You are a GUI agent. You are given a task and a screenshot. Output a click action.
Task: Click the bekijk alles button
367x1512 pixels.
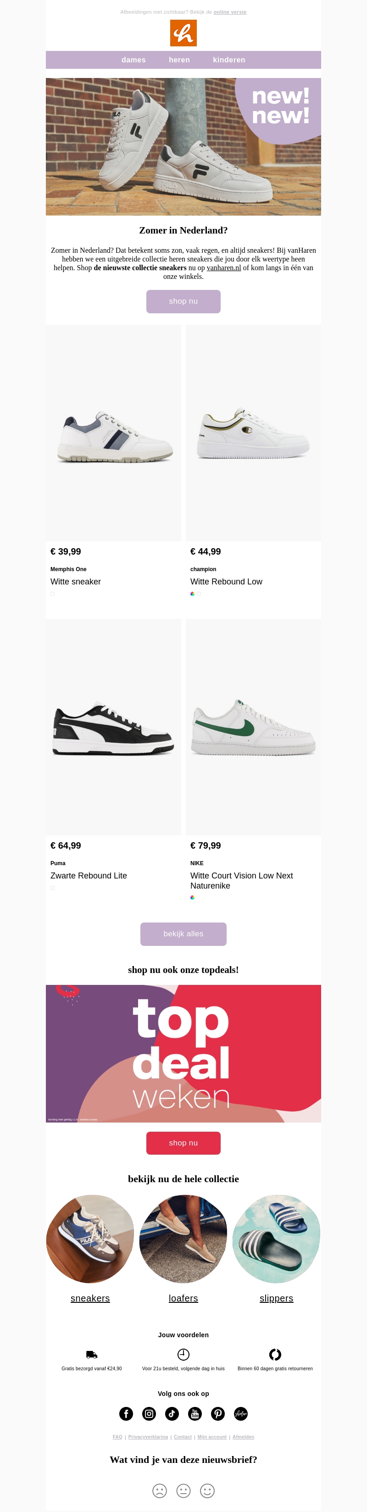coord(183,933)
